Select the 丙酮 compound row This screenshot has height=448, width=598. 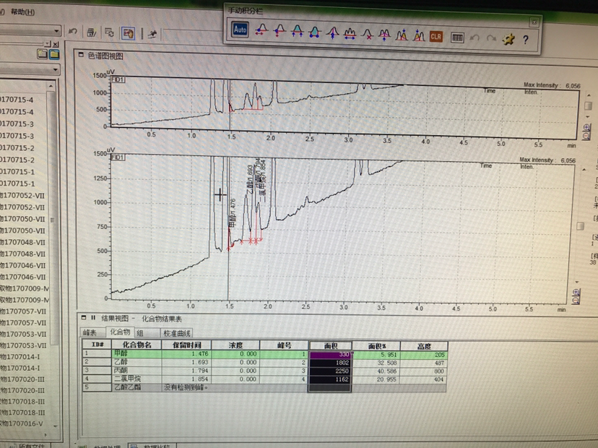pyautogui.click(x=264, y=371)
